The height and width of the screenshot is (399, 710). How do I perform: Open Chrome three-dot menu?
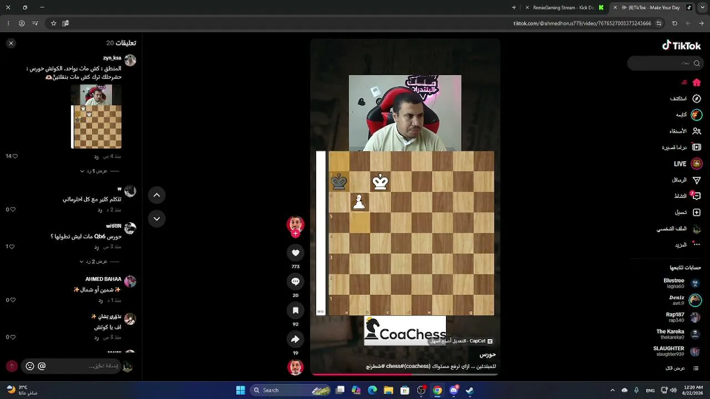tap(8, 23)
